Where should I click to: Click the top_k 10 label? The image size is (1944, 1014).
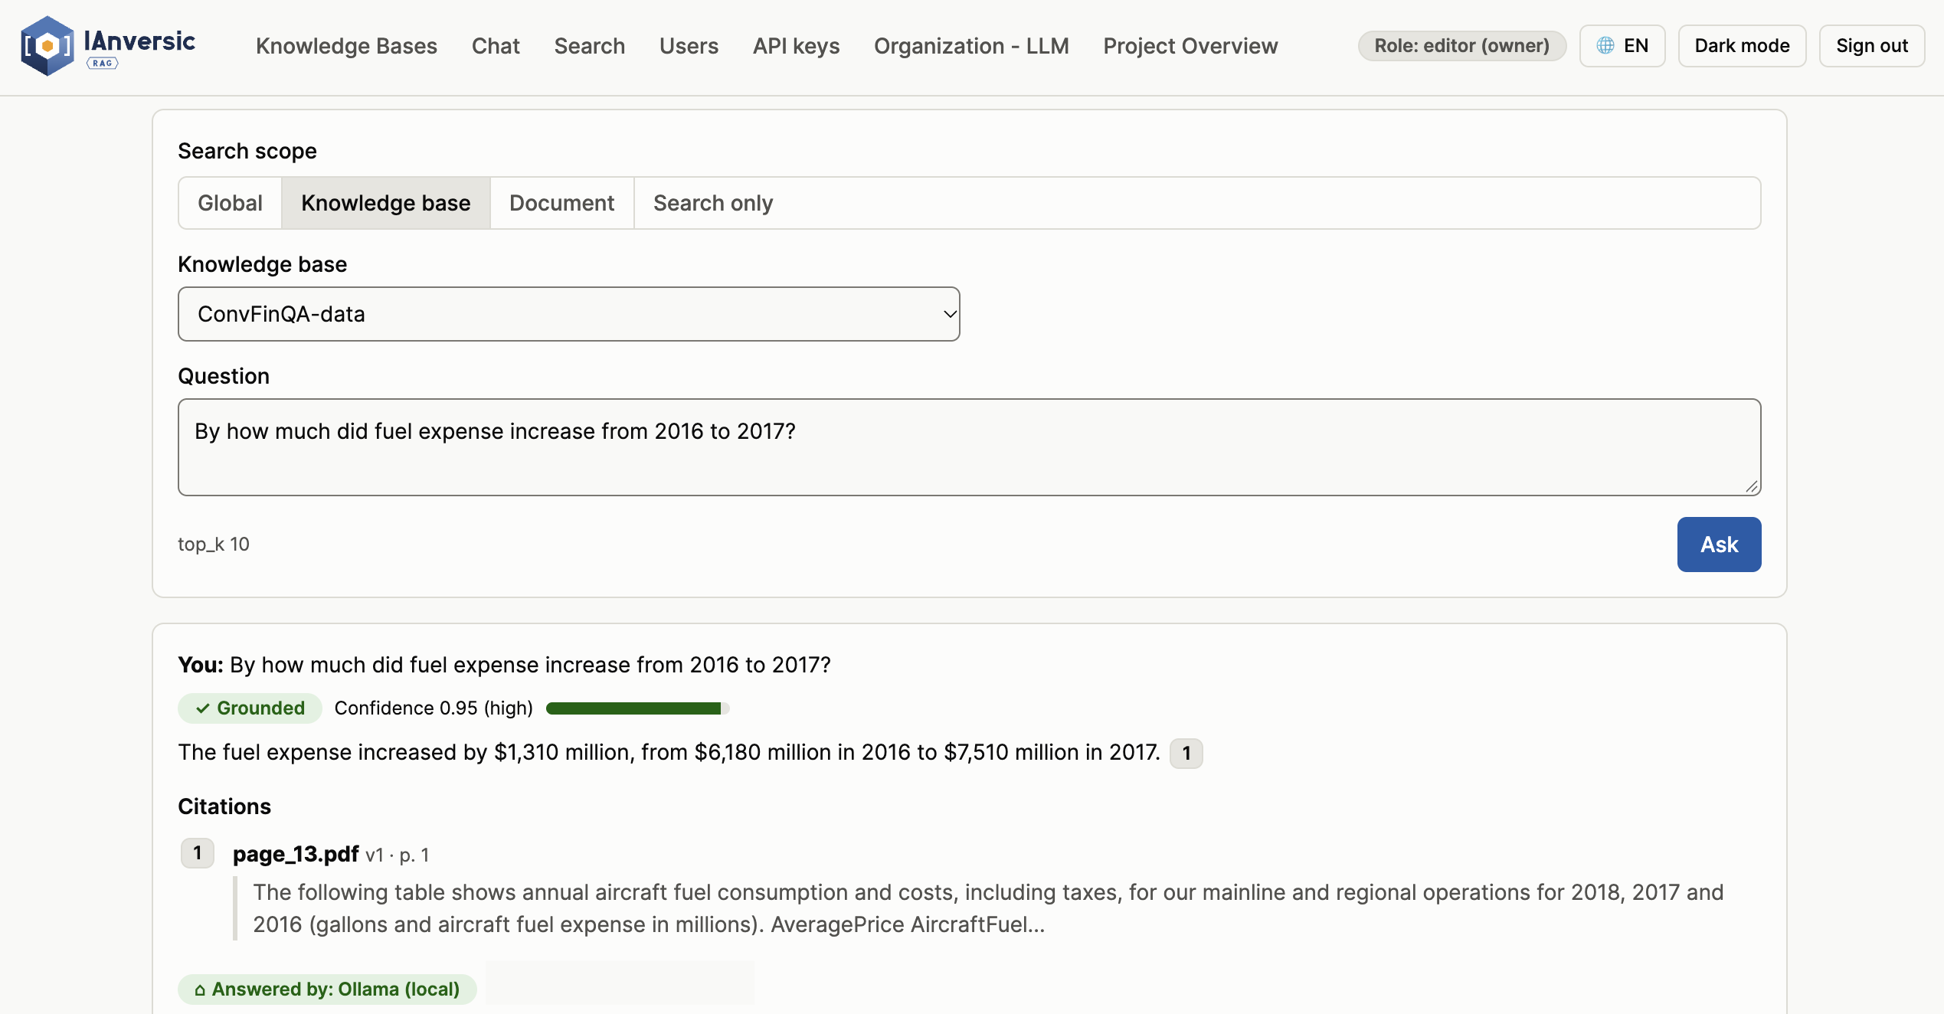pos(214,545)
